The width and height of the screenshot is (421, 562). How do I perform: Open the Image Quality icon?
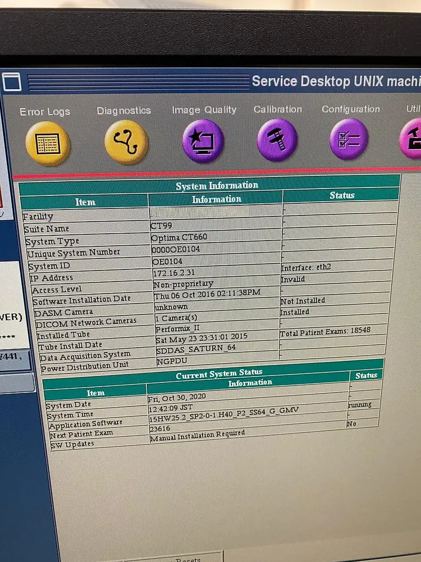coord(203,141)
